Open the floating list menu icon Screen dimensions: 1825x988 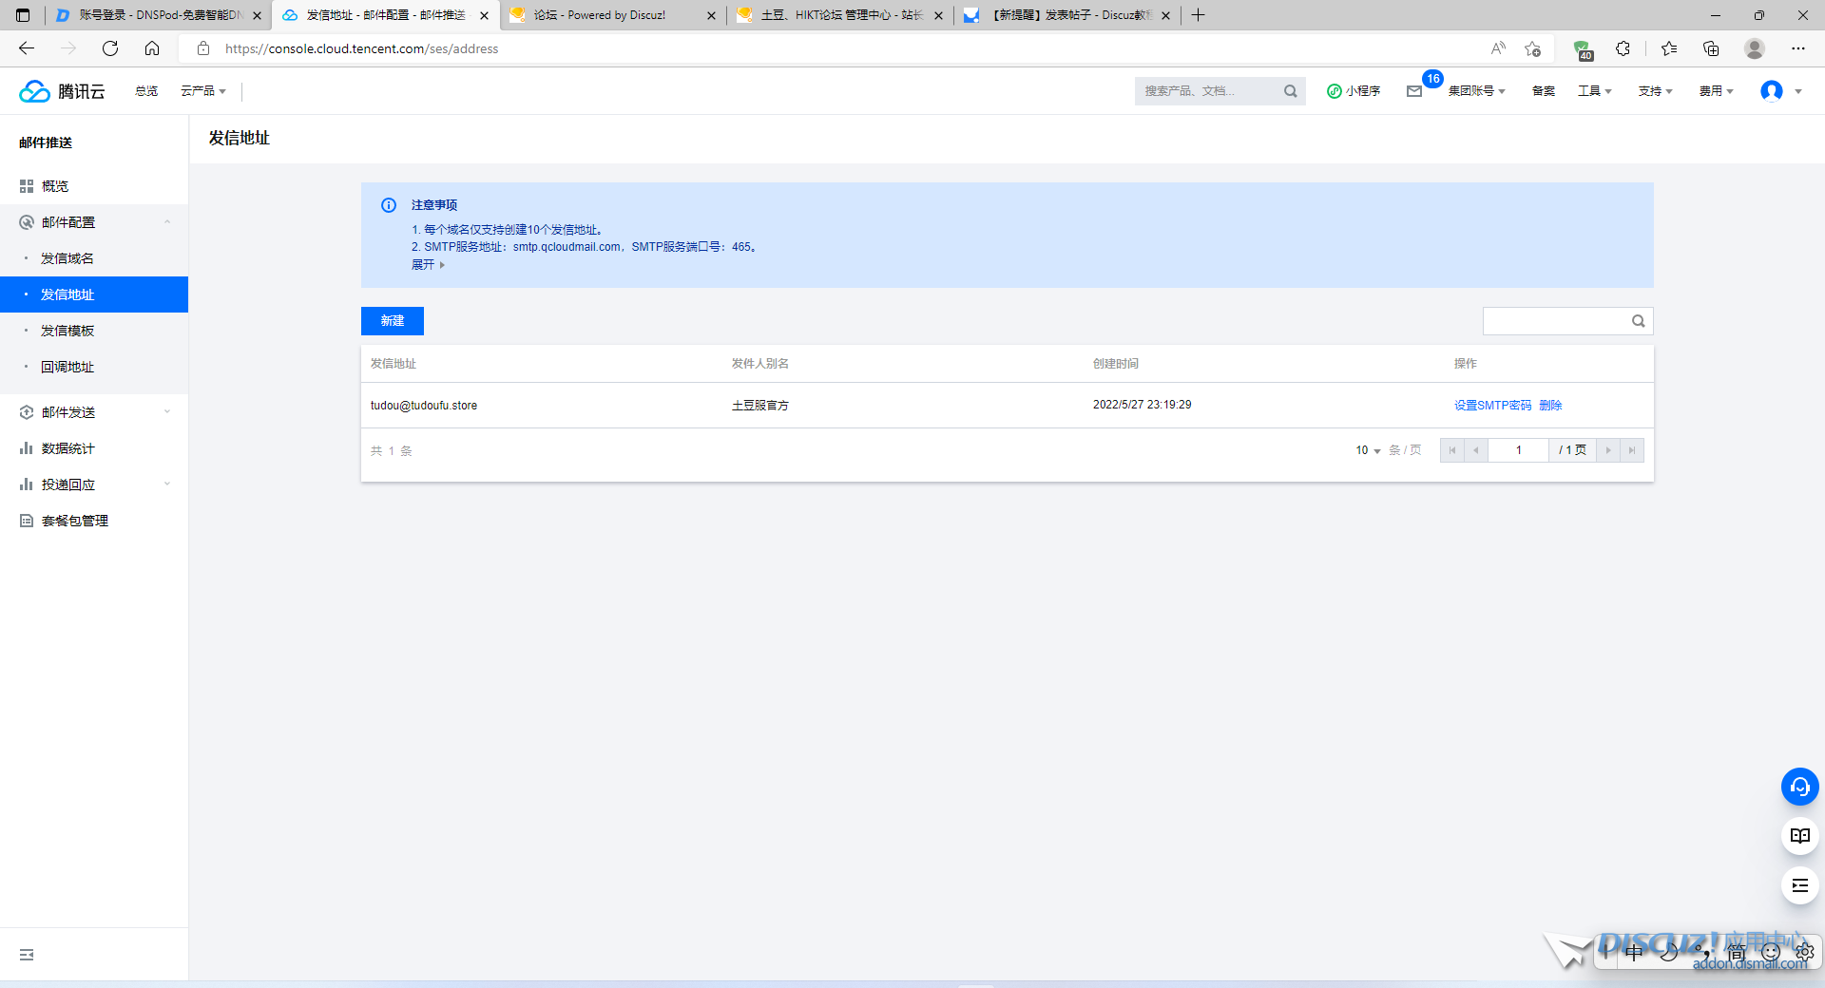tap(1800, 885)
